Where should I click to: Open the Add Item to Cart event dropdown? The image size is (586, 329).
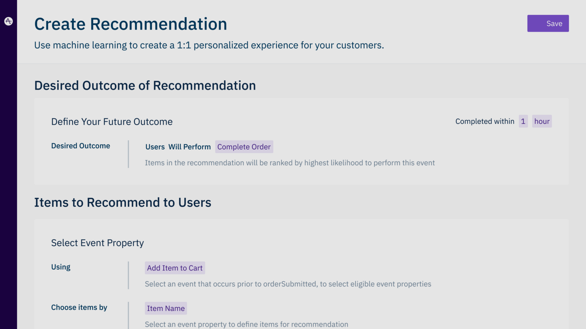[x=175, y=268]
